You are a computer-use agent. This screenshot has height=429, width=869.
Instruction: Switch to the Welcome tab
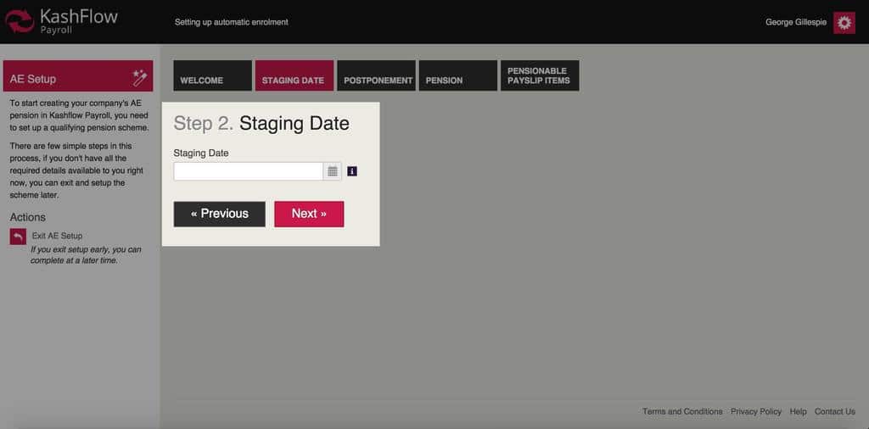point(212,75)
